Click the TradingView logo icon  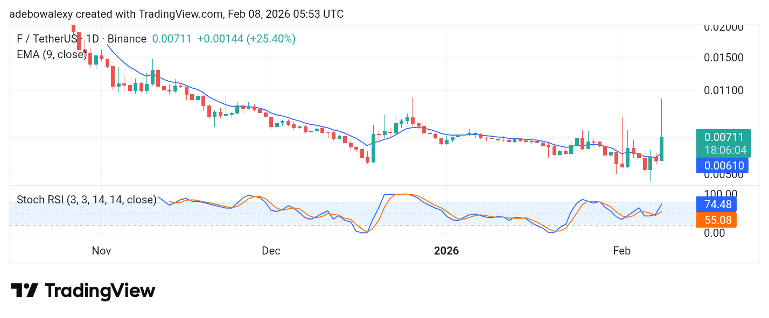pyautogui.click(x=25, y=291)
